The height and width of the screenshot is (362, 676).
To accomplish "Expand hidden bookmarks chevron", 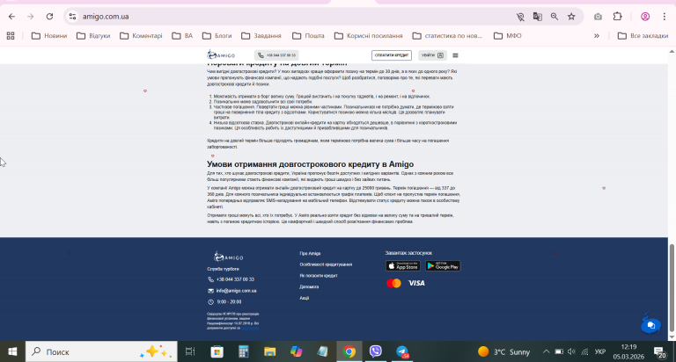I will click(597, 36).
